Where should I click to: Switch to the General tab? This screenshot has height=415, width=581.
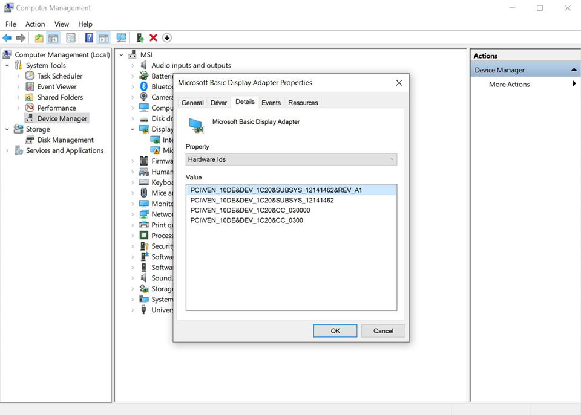pyautogui.click(x=192, y=103)
